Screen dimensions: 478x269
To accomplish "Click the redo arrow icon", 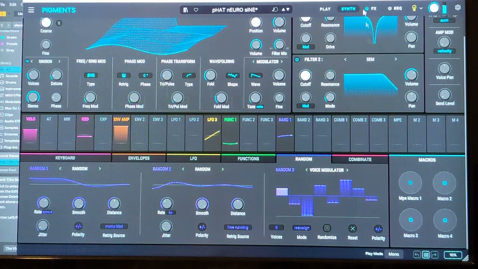I will [434, 255].
